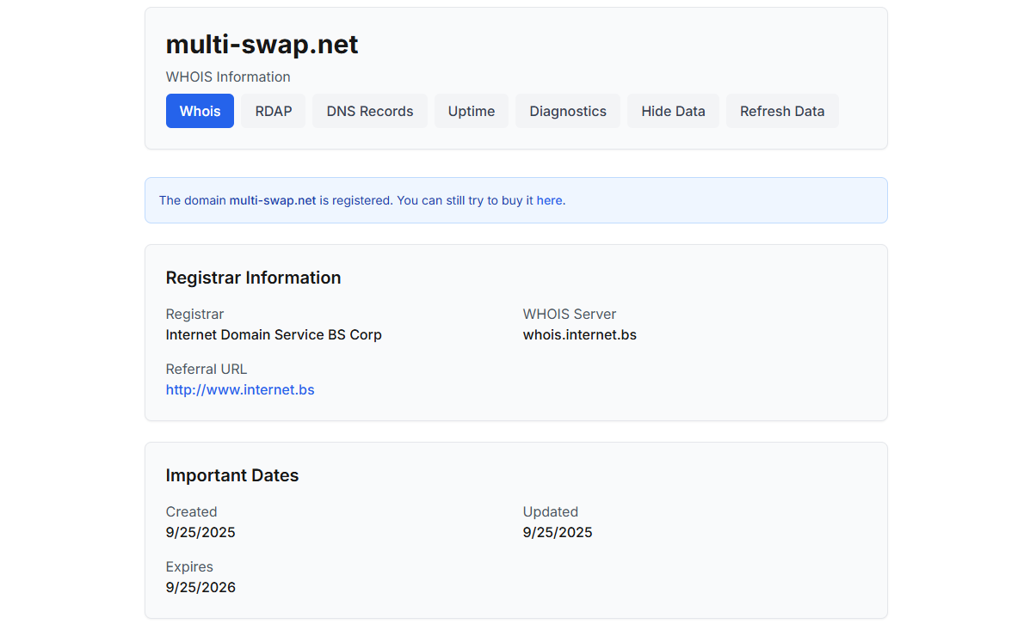The width and height of the screenshot is (1030, 630).
Task: Open the DNS Records tab
Action: pos(369,111)
